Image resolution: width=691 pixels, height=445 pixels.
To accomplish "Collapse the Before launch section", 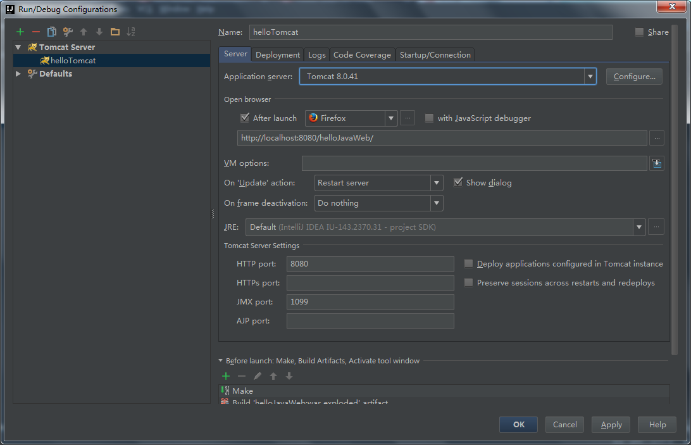I will coord(220,360).
